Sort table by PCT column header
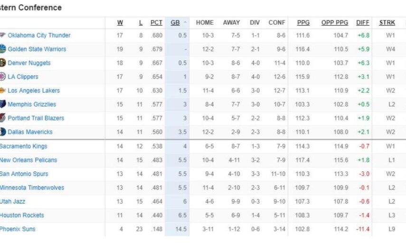The height and width of the screenshot is (243, 406). 156,23
